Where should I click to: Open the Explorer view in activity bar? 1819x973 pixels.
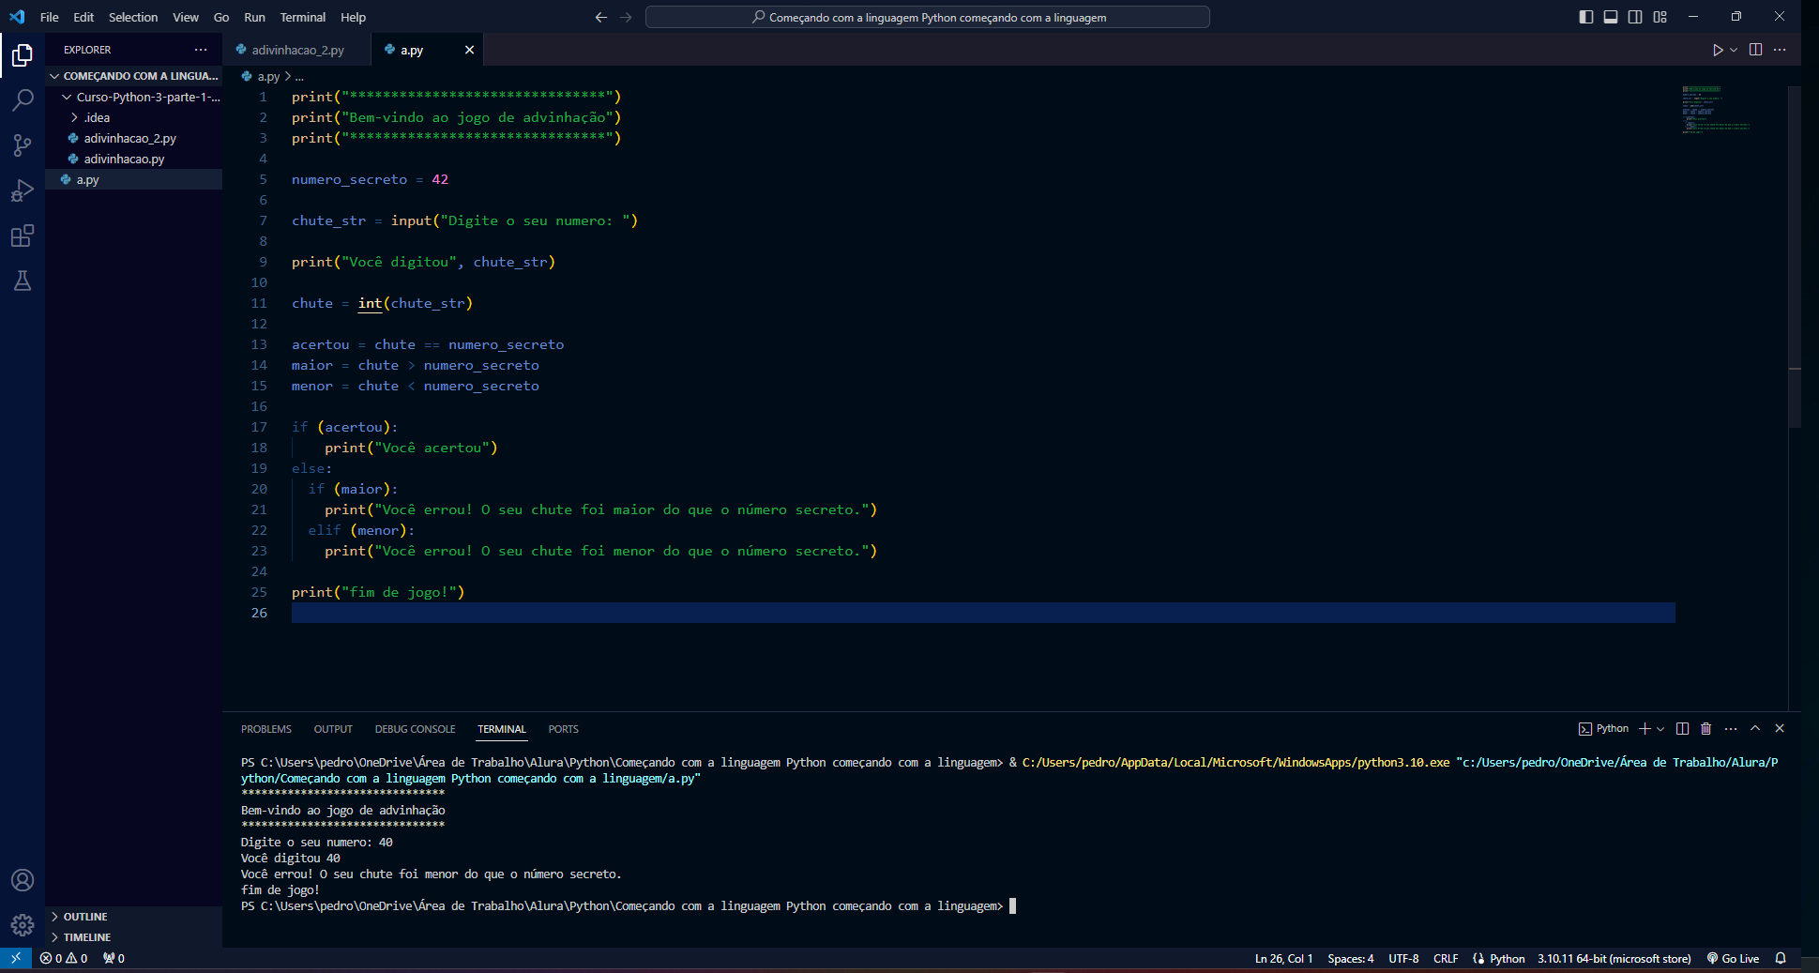click(23, 55)
